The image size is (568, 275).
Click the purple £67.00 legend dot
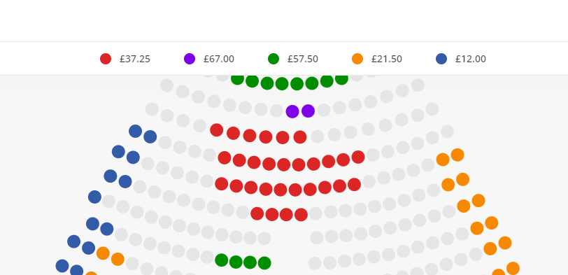pos(190,59)
